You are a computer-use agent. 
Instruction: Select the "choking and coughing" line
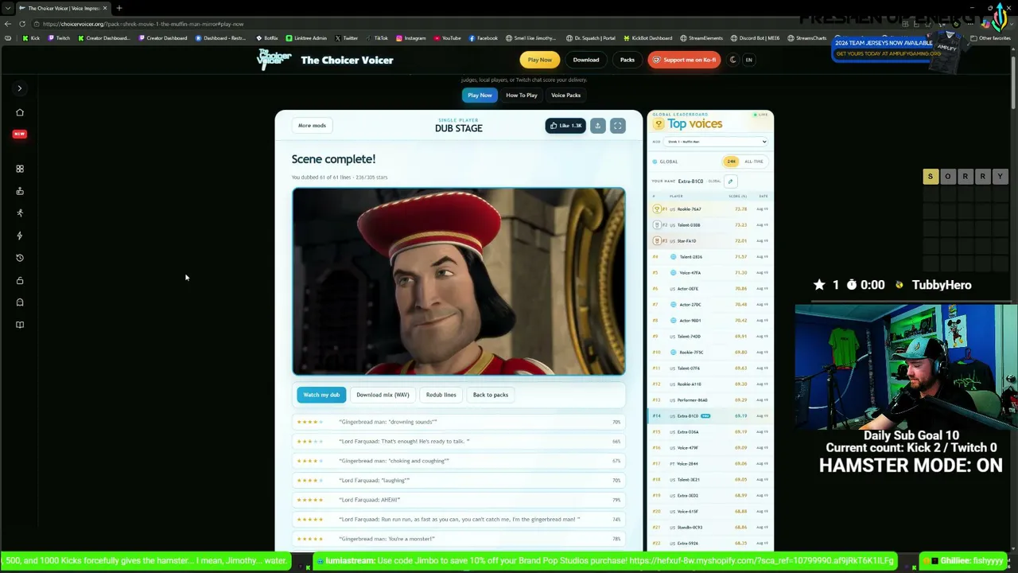tap(459, 461)
